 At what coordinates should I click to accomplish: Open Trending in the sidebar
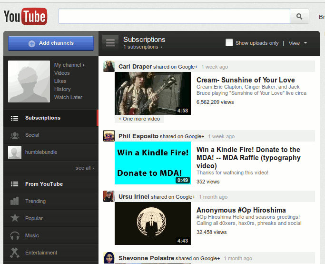coord(51,201)
